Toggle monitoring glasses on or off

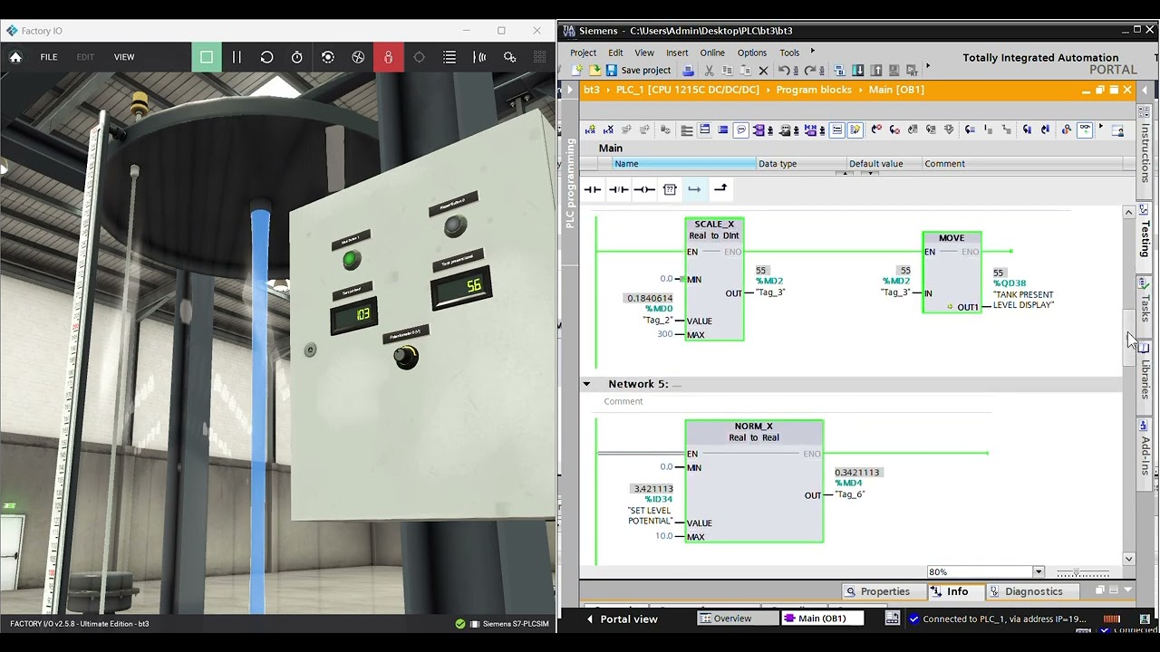(1085, 129)
